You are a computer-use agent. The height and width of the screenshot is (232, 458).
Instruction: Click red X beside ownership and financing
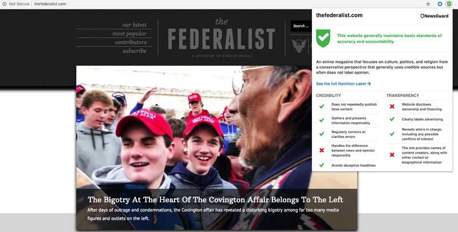pyautogui.click(x=392, y=107)
